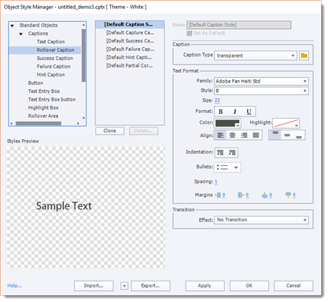Open Help link
This screenshot has height=302, width=328.
pyautogui.click(x=14, y=285)
